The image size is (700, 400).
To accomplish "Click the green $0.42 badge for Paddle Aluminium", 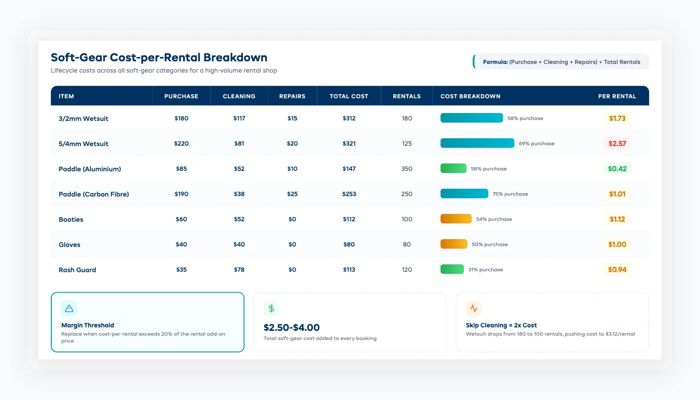I will (x=617, y=169).
